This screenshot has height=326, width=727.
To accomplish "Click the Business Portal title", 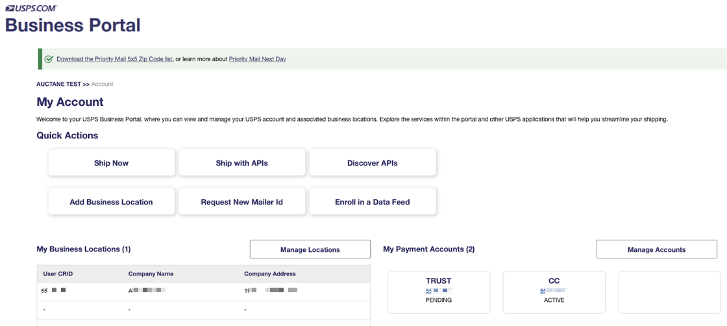I will 73,25.
